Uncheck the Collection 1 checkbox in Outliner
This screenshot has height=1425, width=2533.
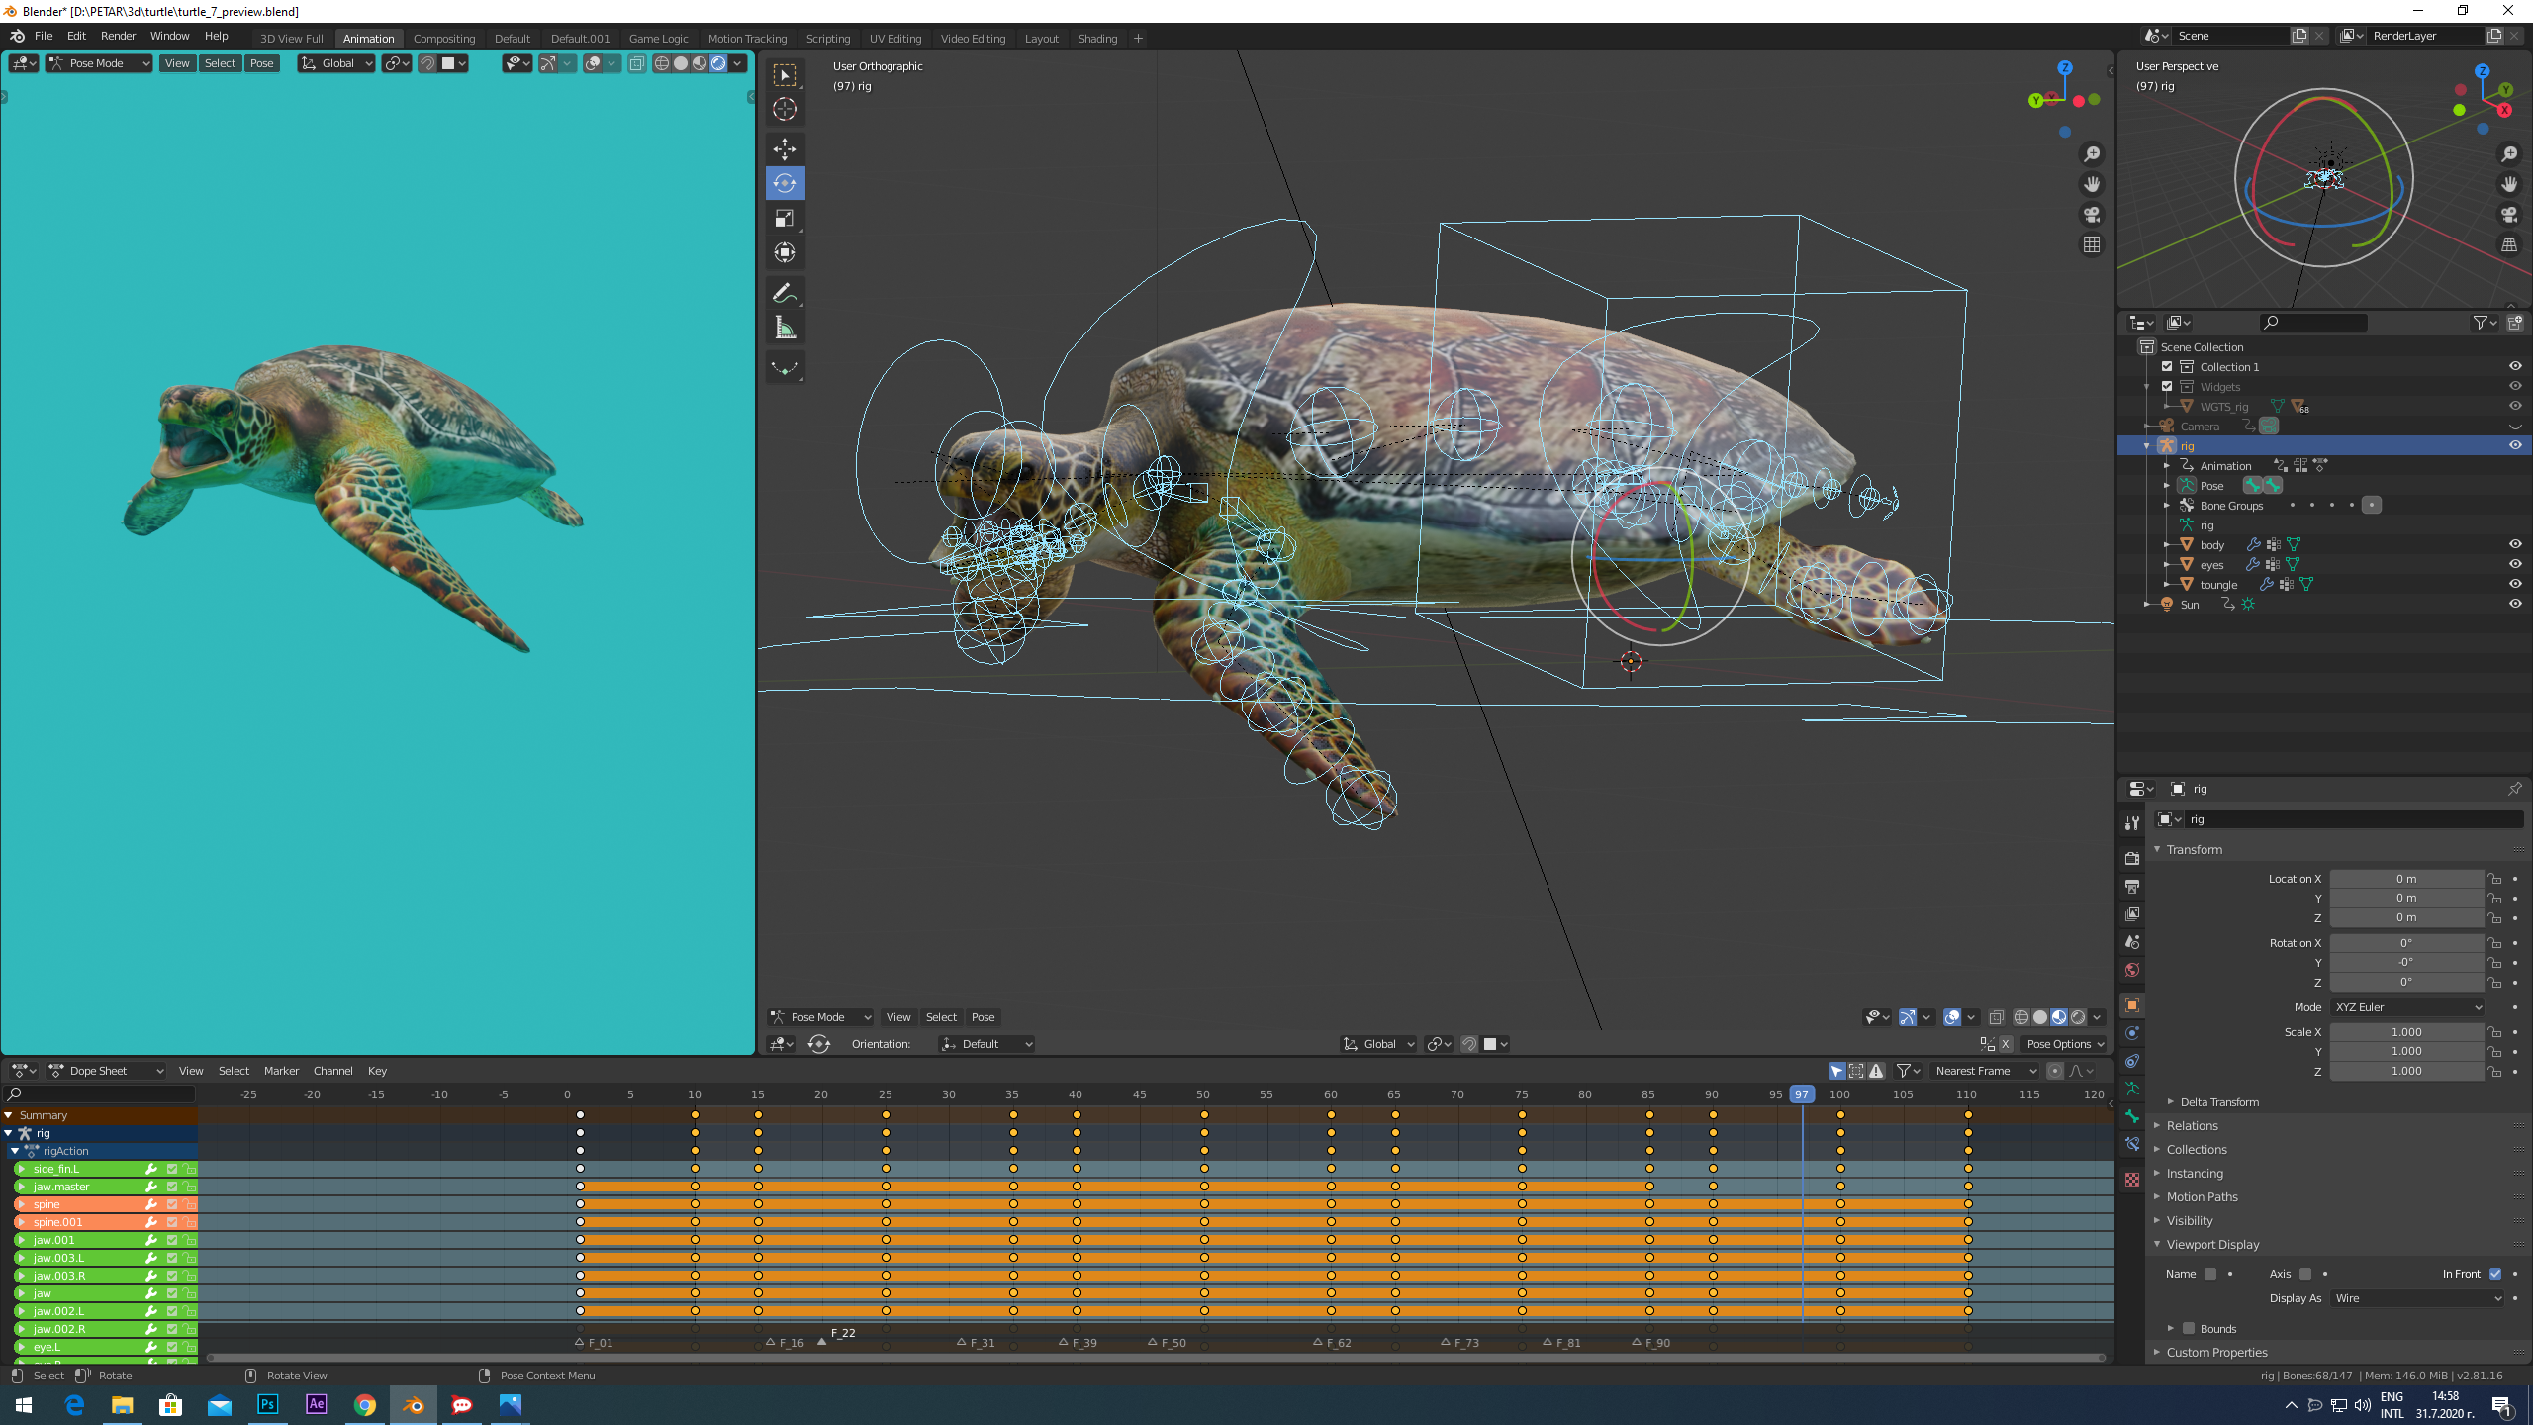[x=2167, y=366]
